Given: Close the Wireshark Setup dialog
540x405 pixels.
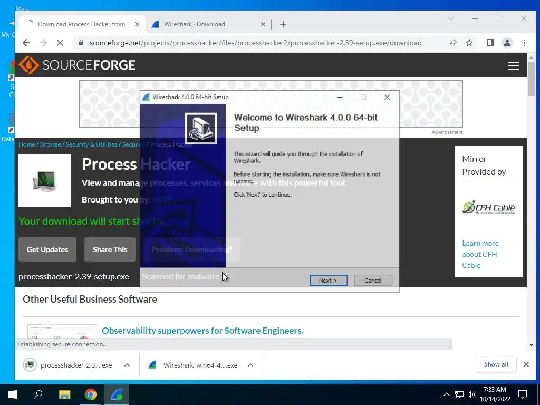Looking at the screenshot, I should (x=387, y=97).
